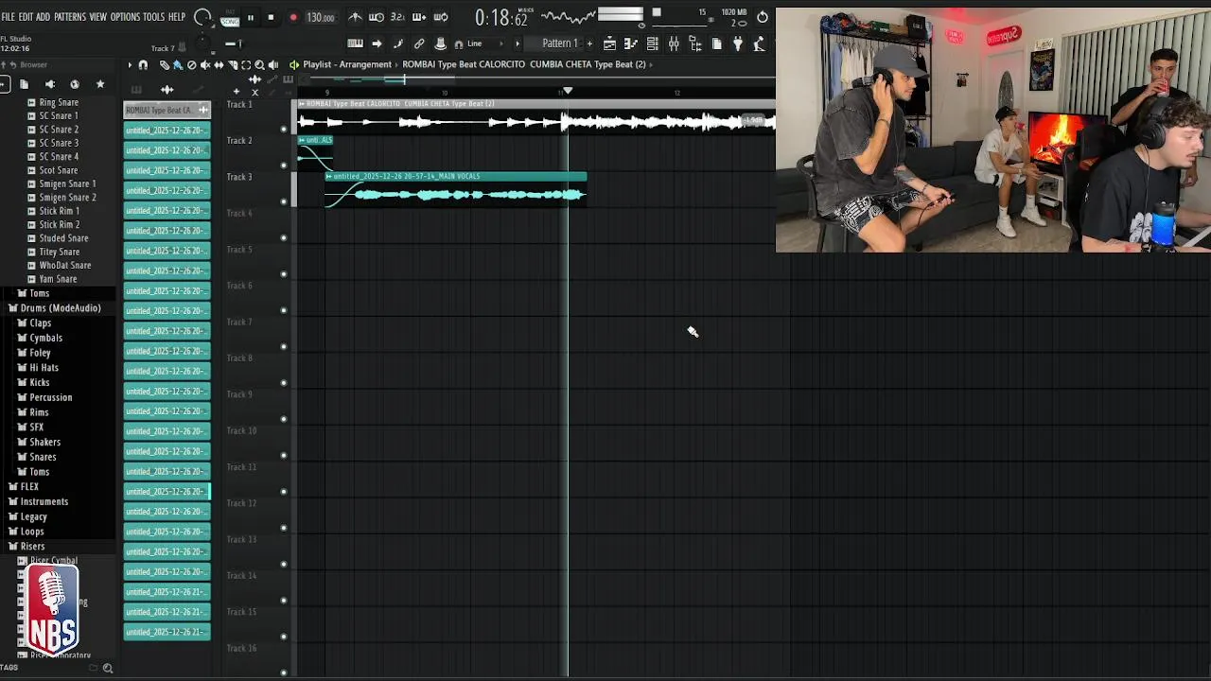Select the Mute tool in playlist toolbar
The image size is (1211, 681).
[x=205, y=64]
